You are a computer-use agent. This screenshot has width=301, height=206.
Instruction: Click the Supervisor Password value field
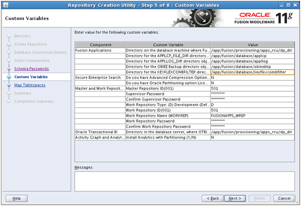pos(253,94)
